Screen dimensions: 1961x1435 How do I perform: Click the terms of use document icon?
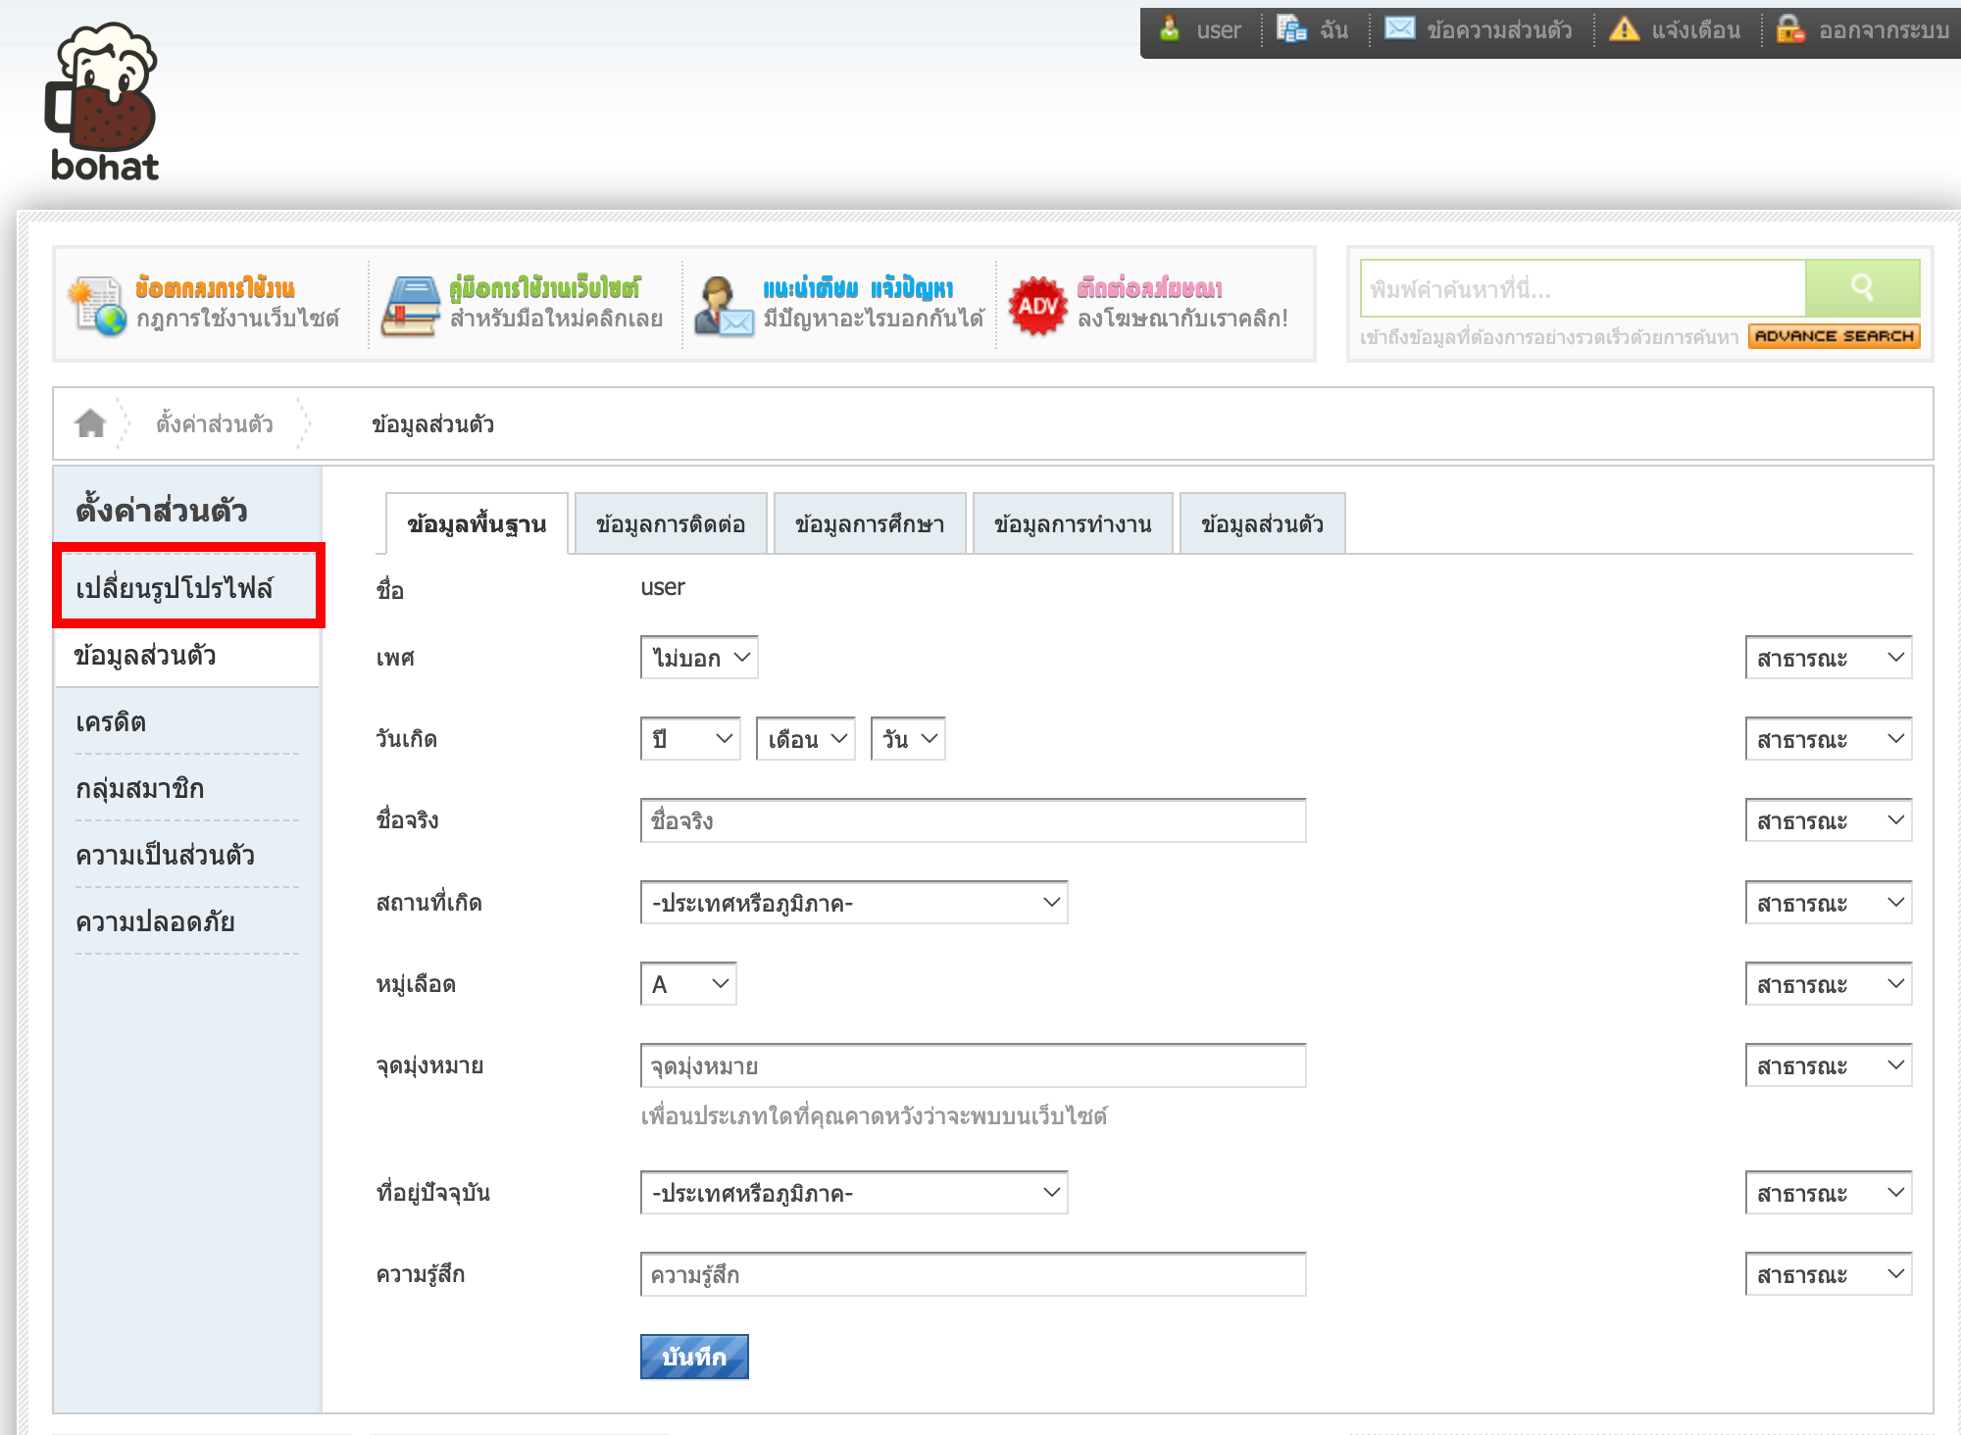[x=97, y=306]
